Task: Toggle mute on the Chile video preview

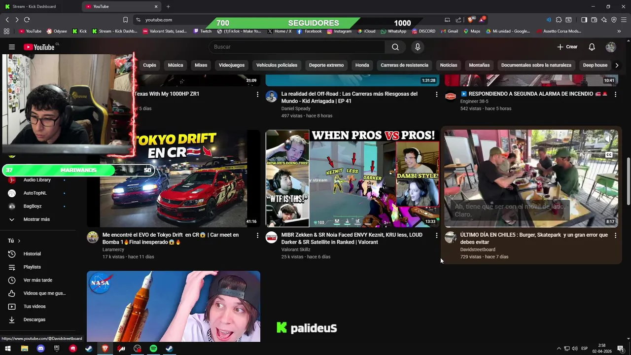Action: (x=609, y=139)
